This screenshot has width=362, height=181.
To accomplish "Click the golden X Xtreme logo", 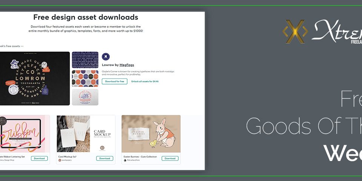I will click(x=295, y=31).
